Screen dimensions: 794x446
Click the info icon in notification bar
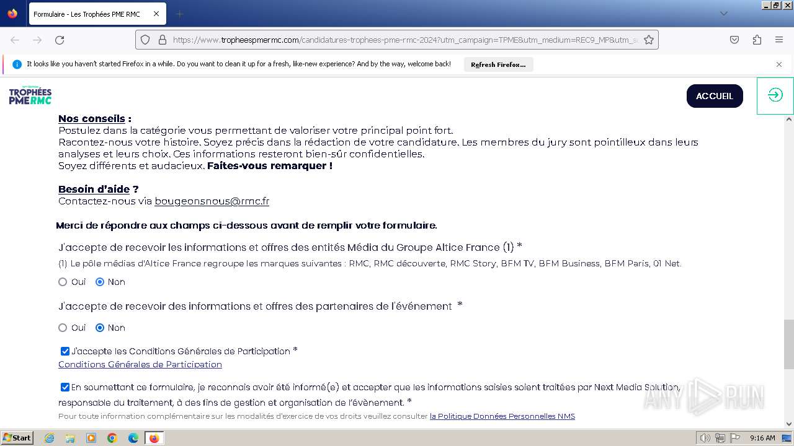tap(17, 64)
